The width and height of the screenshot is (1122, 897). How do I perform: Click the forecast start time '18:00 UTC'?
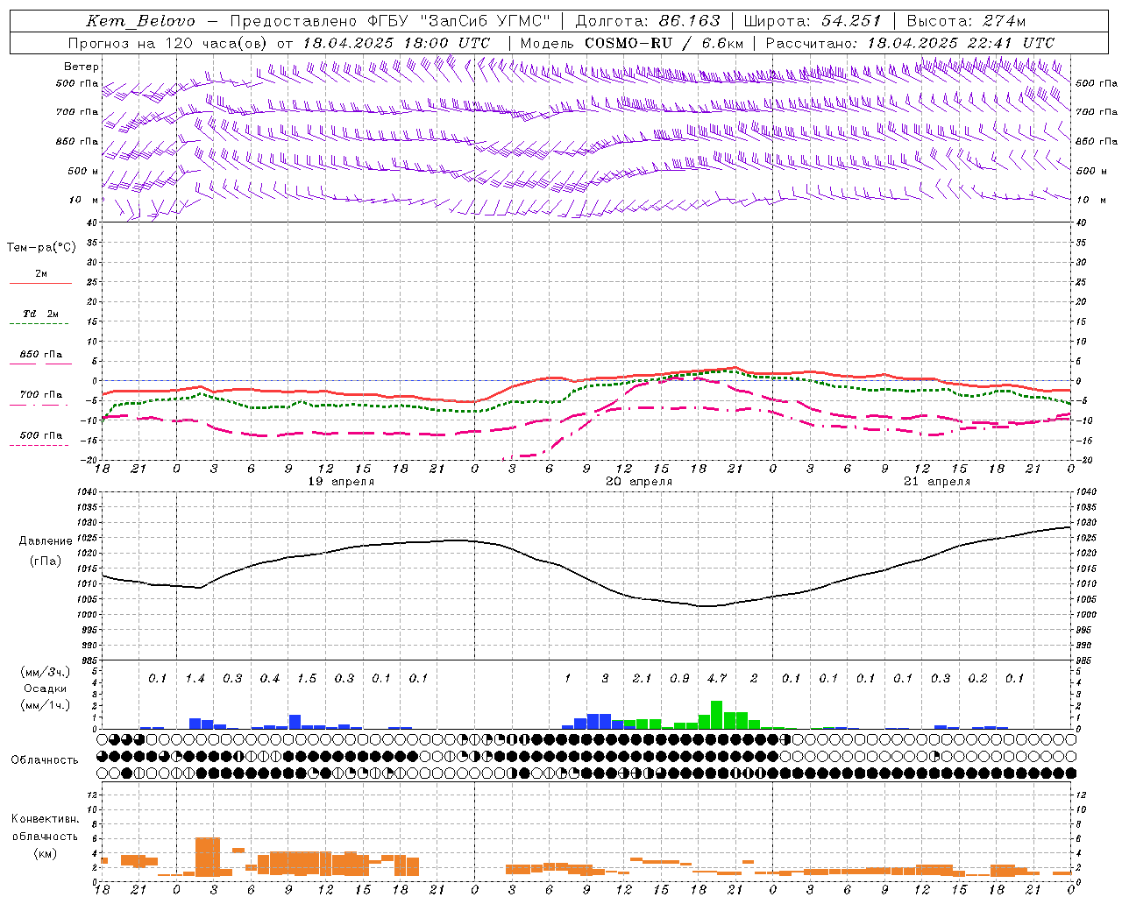[448, 43]
